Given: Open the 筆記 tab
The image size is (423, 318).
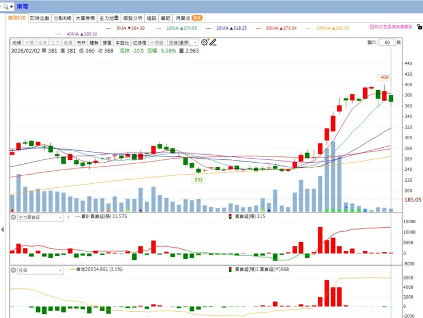Looking at the screenshot, I should (166, 18).
